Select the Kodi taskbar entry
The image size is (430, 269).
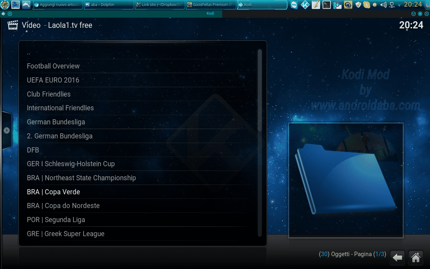pos(262,5)
